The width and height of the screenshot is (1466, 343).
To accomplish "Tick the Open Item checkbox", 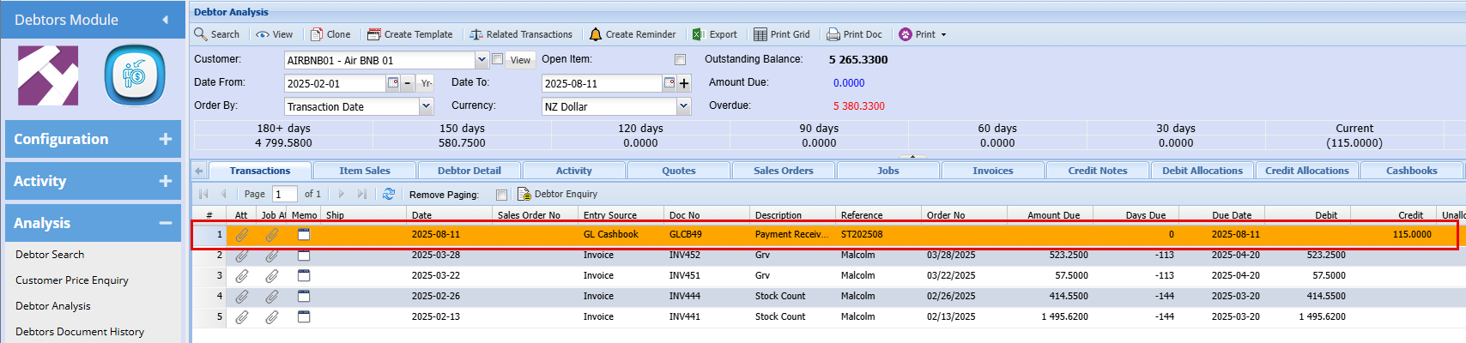I will click(x=680, y=60).
